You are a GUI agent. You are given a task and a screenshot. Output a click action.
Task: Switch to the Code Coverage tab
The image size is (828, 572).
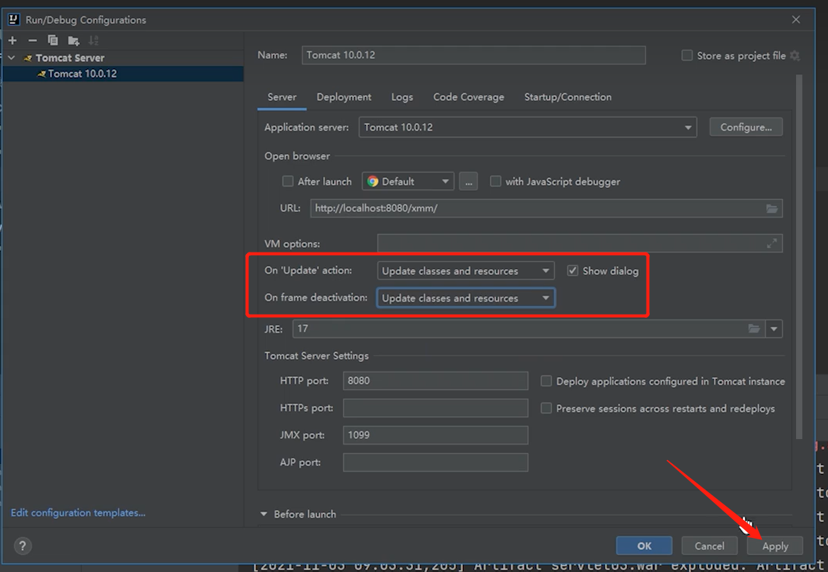(x=468, y=97)
